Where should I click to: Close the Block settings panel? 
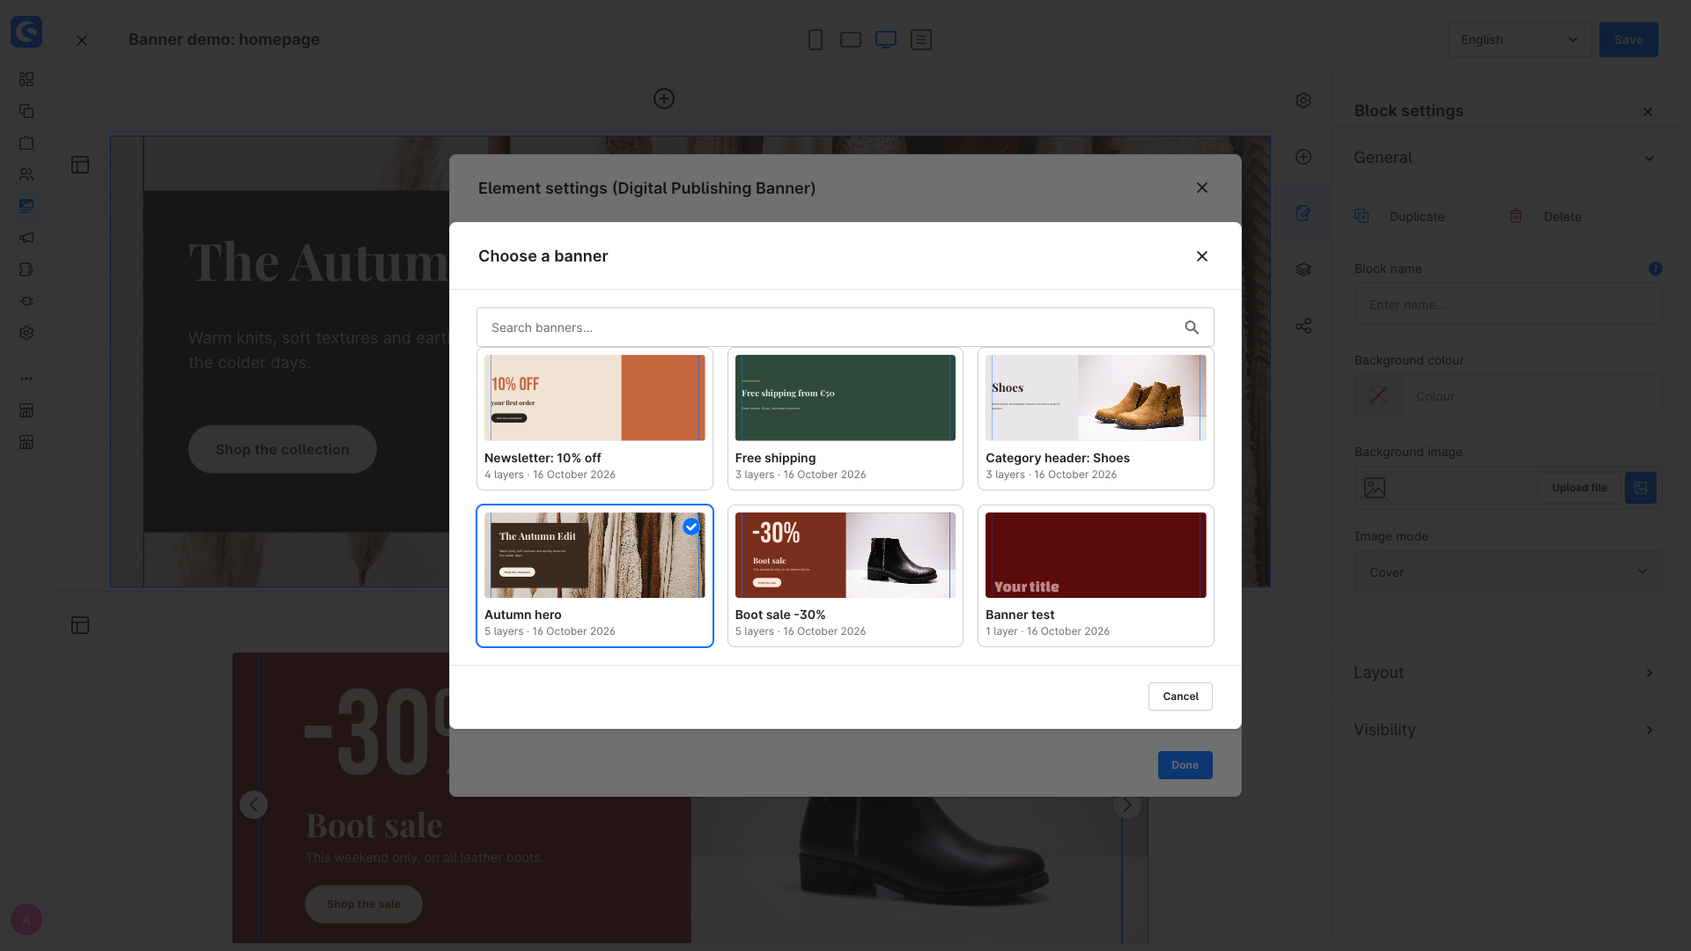pyautogui.click(x=1648, y=112)
